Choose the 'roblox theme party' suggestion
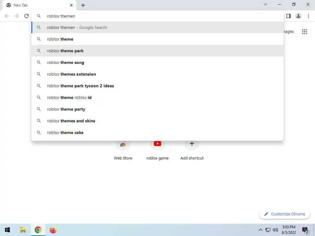The image size is (315, 236). point(157,109)
